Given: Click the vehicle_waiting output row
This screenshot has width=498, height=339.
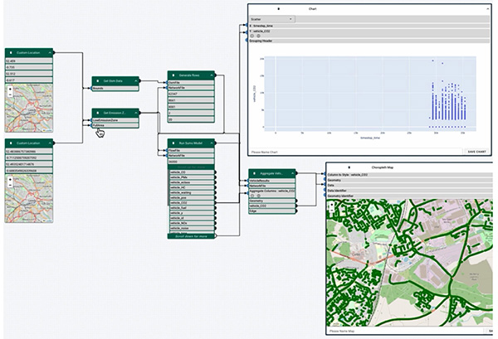Looking at the screenshot, I should click(x=193, y=192).
